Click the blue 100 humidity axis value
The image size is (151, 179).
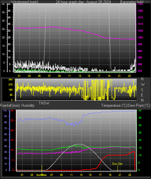tap(5, 110)
